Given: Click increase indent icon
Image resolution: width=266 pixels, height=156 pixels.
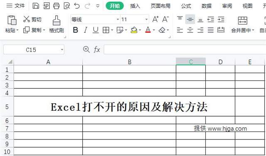Looking at the screenshot, I should coord(221,19).
